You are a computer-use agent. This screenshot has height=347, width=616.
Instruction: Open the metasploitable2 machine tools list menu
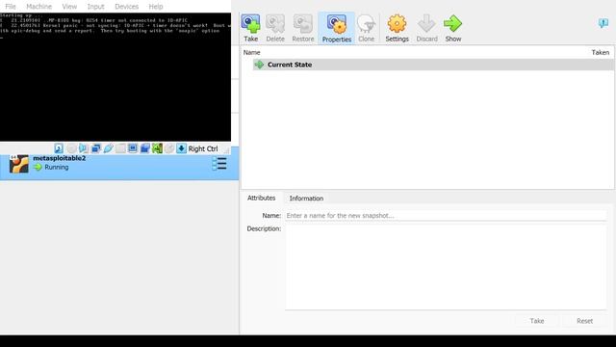point(219,163)
